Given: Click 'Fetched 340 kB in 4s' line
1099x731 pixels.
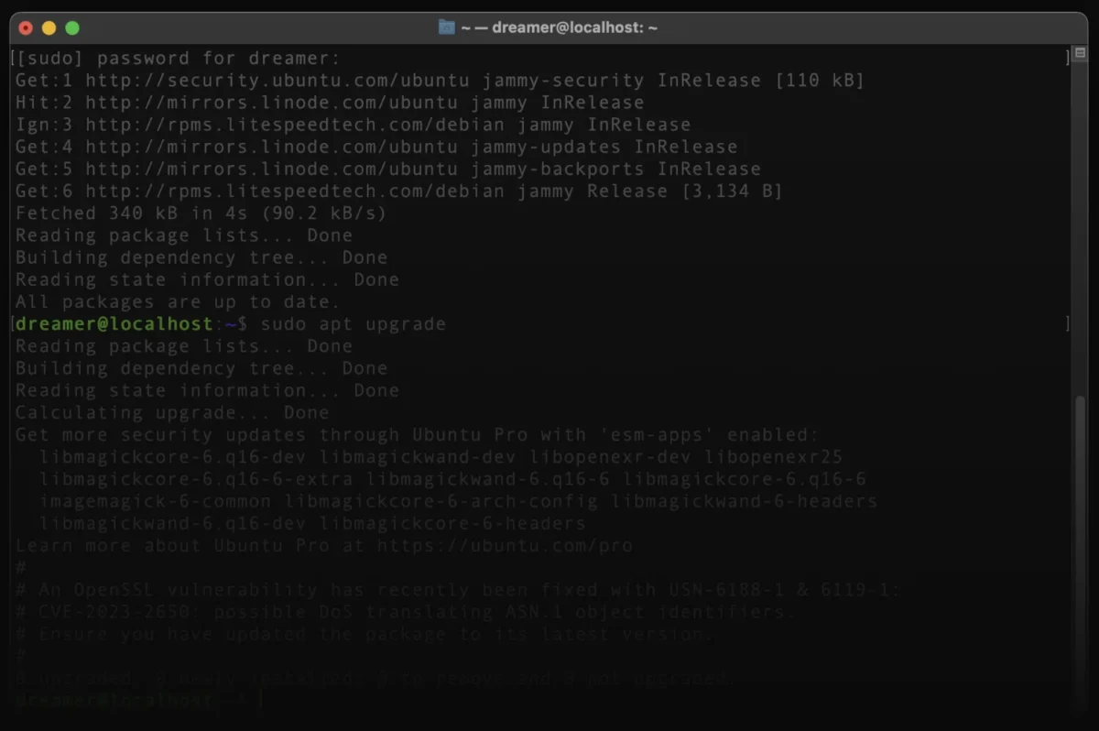Looking at the screenshot, I should click(x=201, y=213).
